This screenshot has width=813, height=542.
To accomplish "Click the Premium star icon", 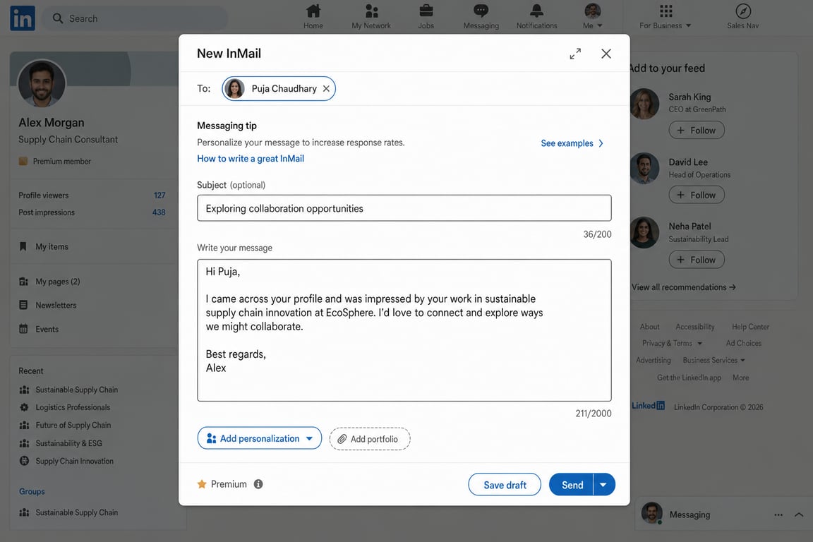I will (x=202, y=484).
